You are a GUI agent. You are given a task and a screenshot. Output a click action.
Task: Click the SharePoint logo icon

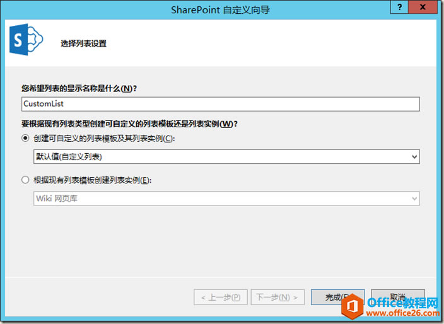click(x=26, y=40)
